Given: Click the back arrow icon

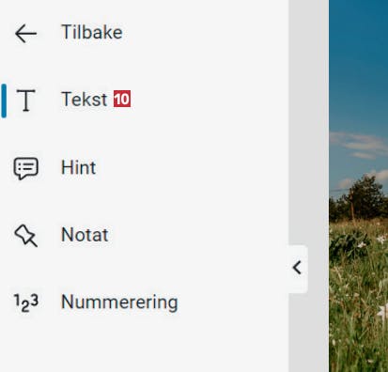Looking at the screenshot, I should (25, 34).
